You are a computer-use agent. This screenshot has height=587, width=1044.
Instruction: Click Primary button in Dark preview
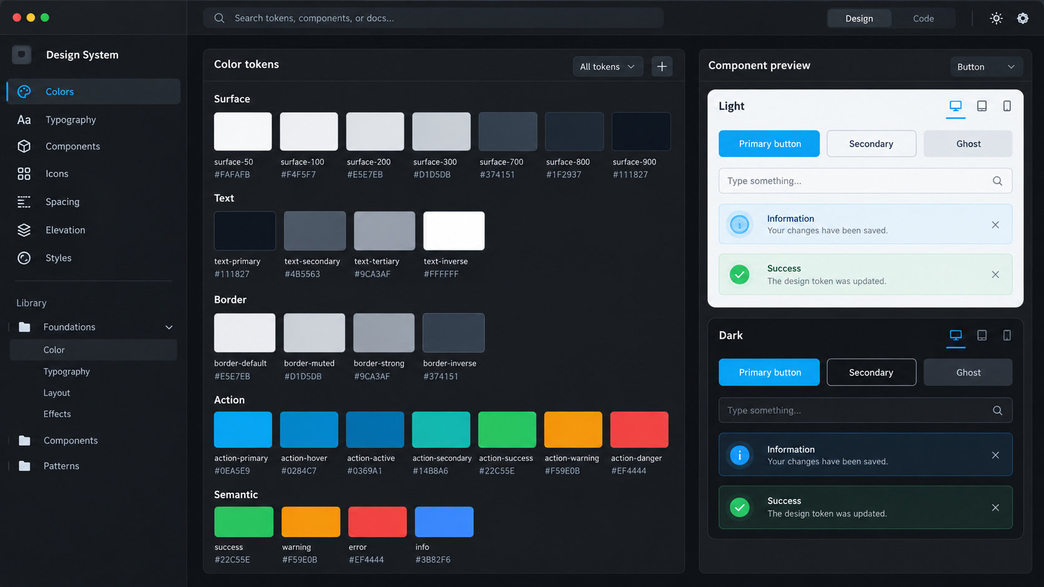[769, 372]
